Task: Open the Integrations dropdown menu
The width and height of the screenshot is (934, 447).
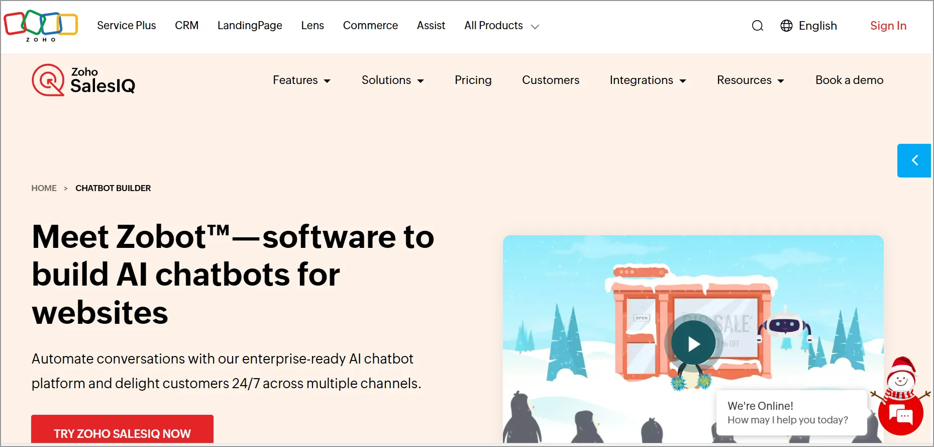Action: coord(648,80)
